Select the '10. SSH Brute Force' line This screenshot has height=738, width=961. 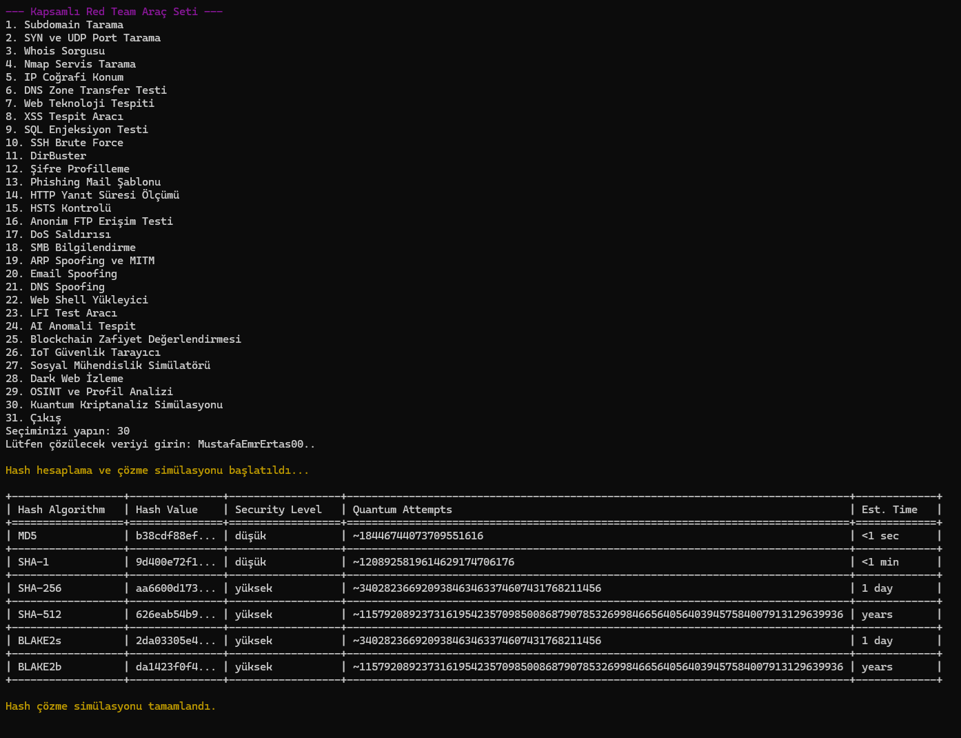pos(64,143)
